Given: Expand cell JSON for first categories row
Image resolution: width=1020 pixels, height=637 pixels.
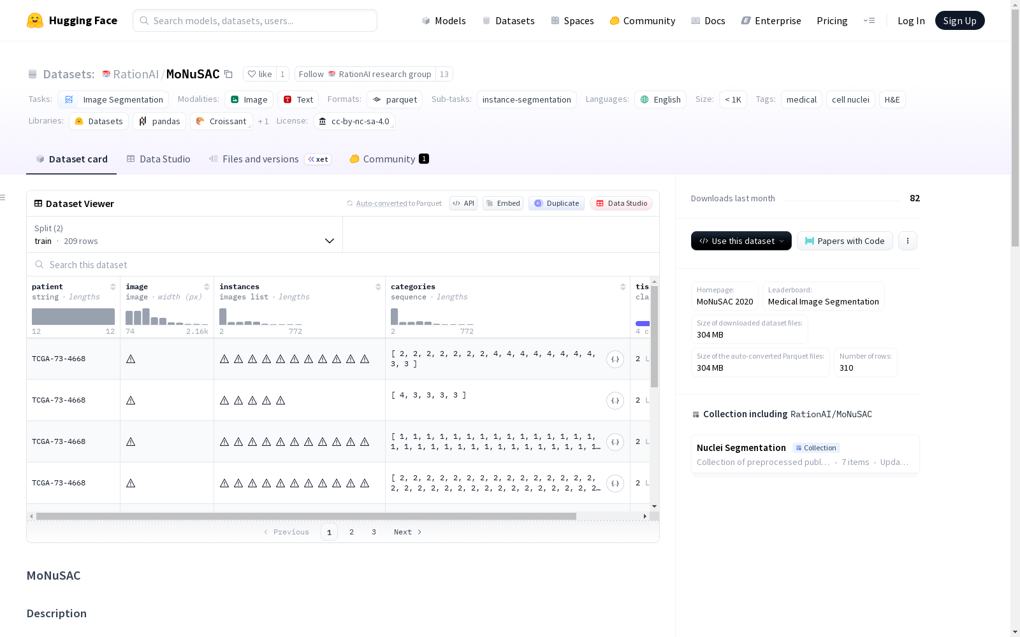Looking at the screenshot, I should point(615,359).
